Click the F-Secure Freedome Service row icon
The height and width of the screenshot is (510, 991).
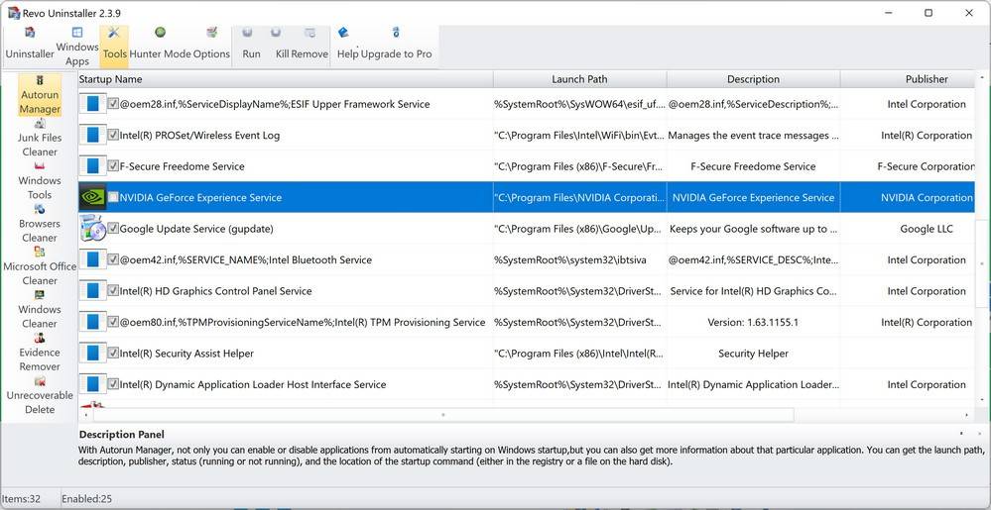93,166
